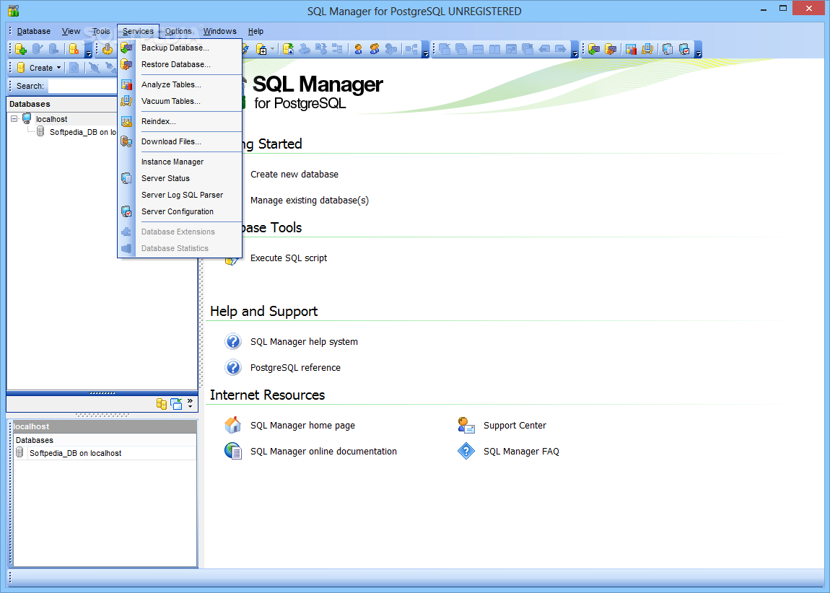
Task: Click the Create New Database toolbar icon
Action: (21, 49)
